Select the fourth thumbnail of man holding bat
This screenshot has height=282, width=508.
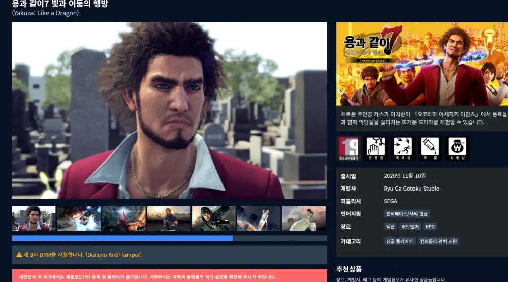169,218
